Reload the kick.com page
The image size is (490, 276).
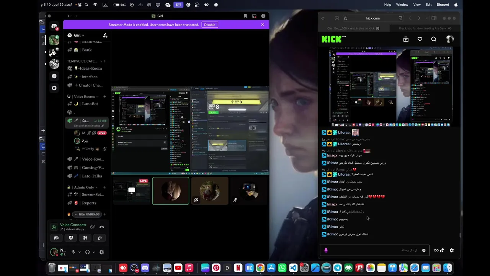[x=345, y=18]
